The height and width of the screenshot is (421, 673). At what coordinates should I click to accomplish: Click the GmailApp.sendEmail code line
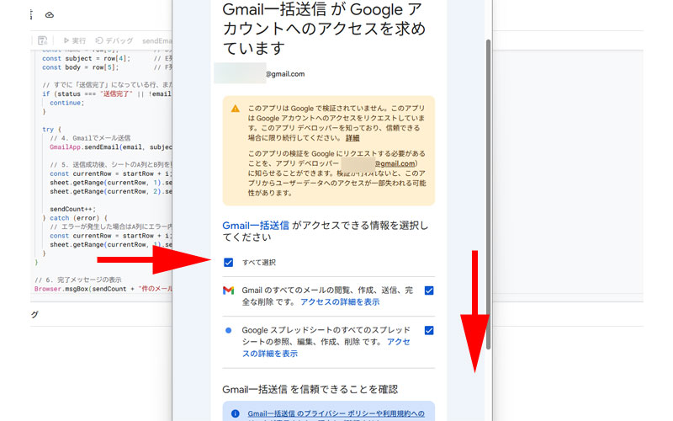(x=111, y=147)
